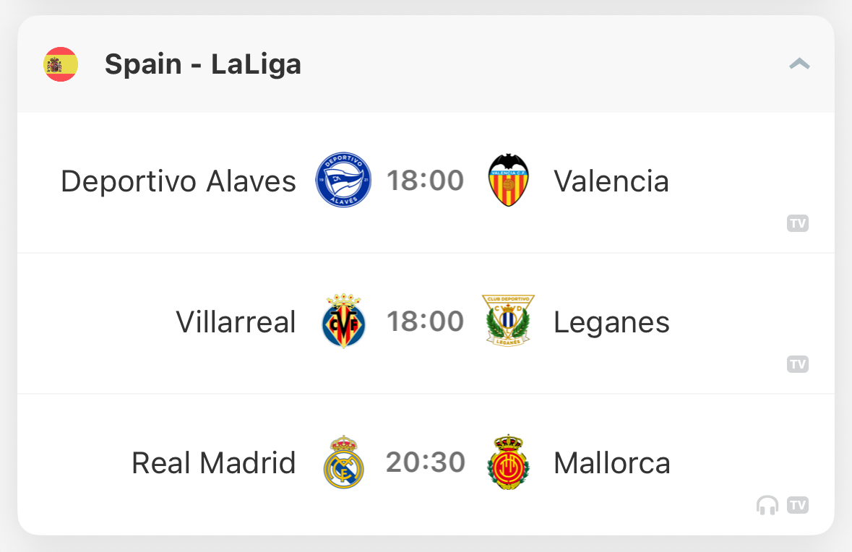Open Mallorca team name
This screenshot has width=852, height=552.
pyautogui.click(x=612, y=463)
